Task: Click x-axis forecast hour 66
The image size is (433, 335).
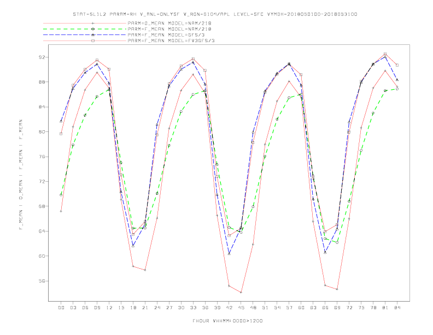Action: [325, 308]
